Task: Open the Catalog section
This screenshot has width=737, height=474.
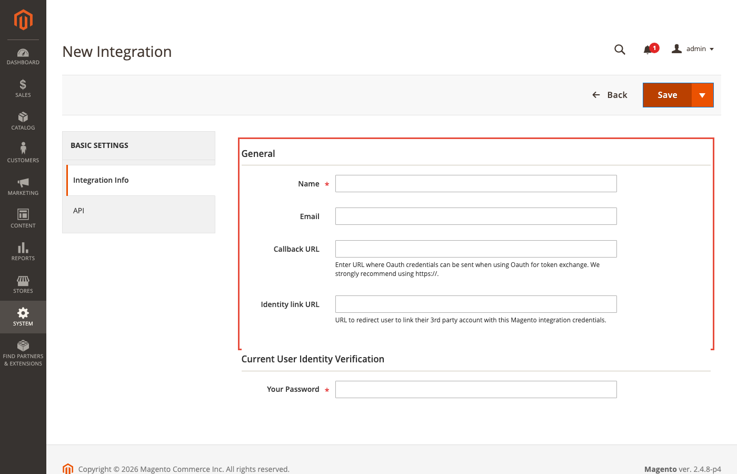Action: click(23, 121)
